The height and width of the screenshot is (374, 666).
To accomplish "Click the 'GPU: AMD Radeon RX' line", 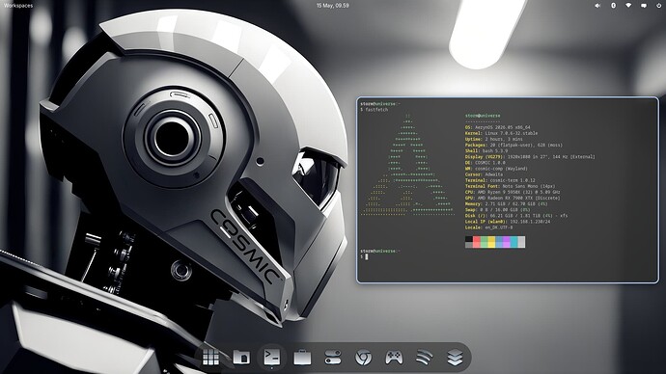I will [513, 198].
